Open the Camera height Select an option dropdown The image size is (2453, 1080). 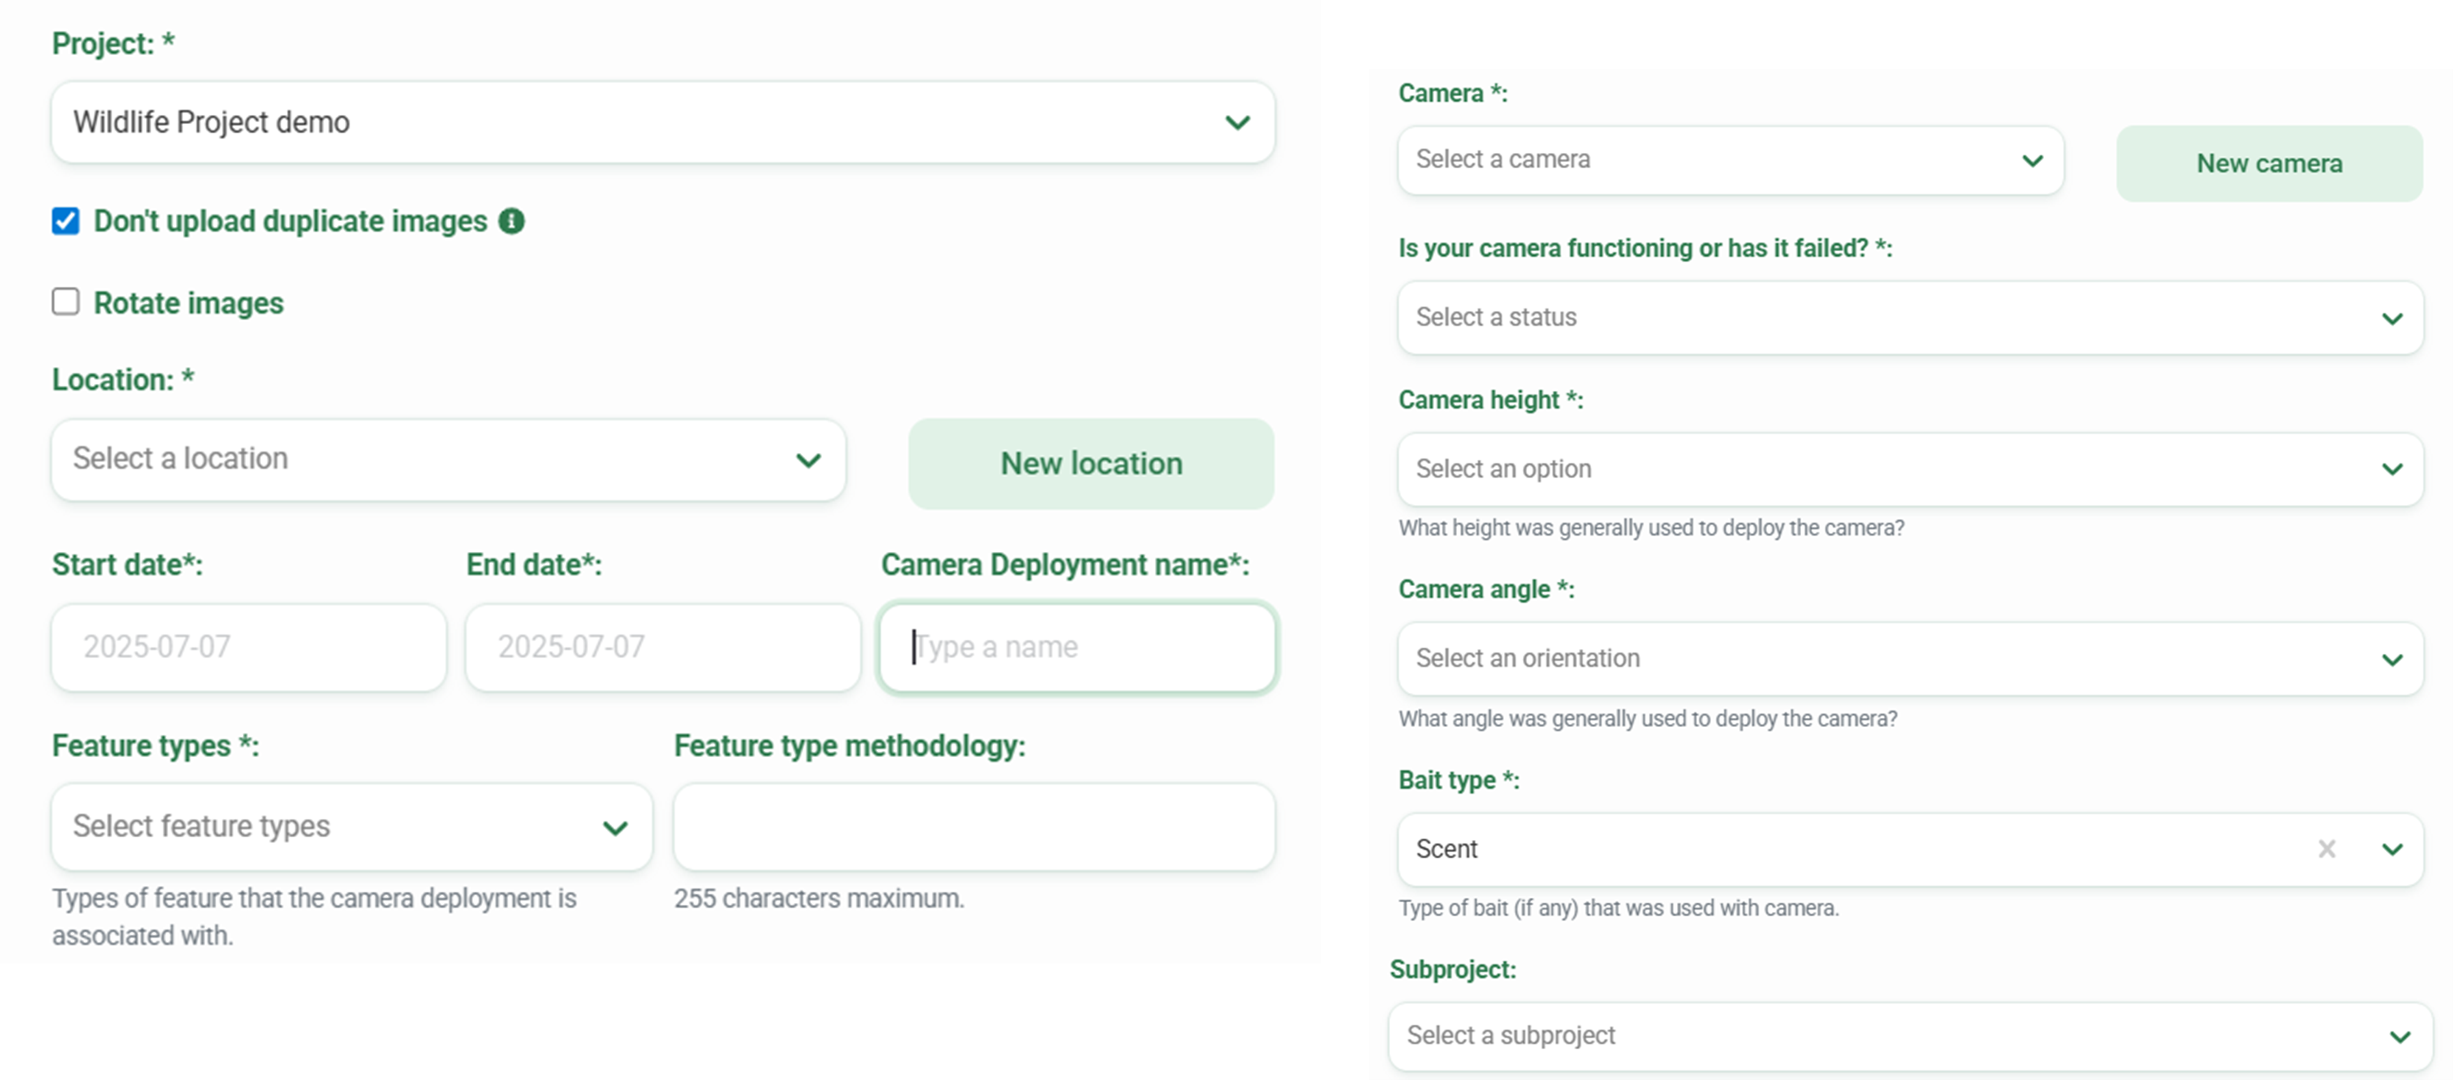click(1909, 469)
